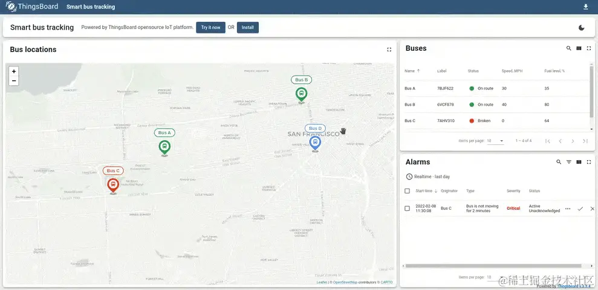Screen dimensions: 598x290
Task: Click label 6VCF878 in Buses table
Action: click(x=446, y=105)
